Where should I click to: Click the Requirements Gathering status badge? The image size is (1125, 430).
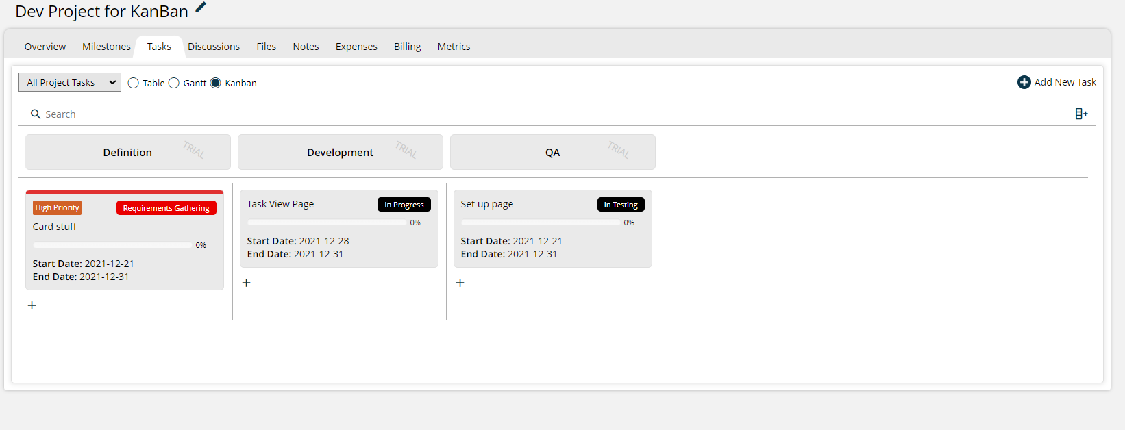pos(166,208)
